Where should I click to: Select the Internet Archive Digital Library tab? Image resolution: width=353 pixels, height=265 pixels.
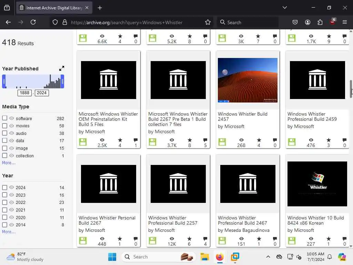pyautogui.click(x=54, y=8)
